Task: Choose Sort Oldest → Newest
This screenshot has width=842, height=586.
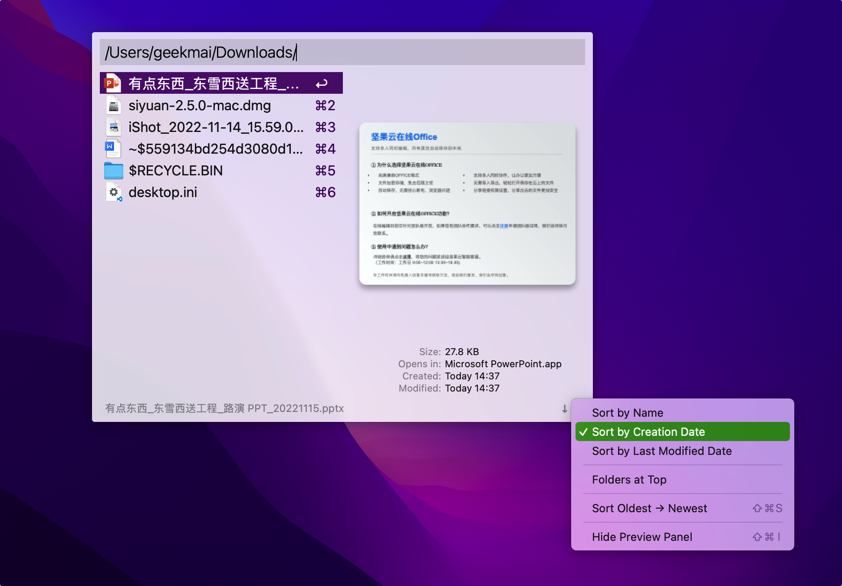Action: [x=682, y=508]
